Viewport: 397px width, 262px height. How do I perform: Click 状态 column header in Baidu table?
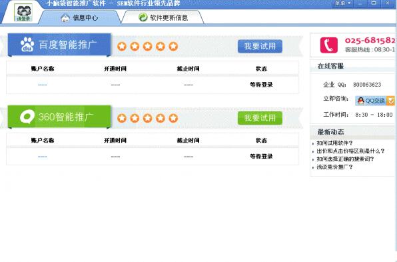[x=261, y=69]
